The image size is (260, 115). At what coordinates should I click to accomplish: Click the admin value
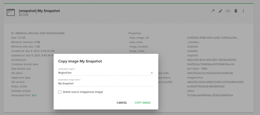click(191, 91)
